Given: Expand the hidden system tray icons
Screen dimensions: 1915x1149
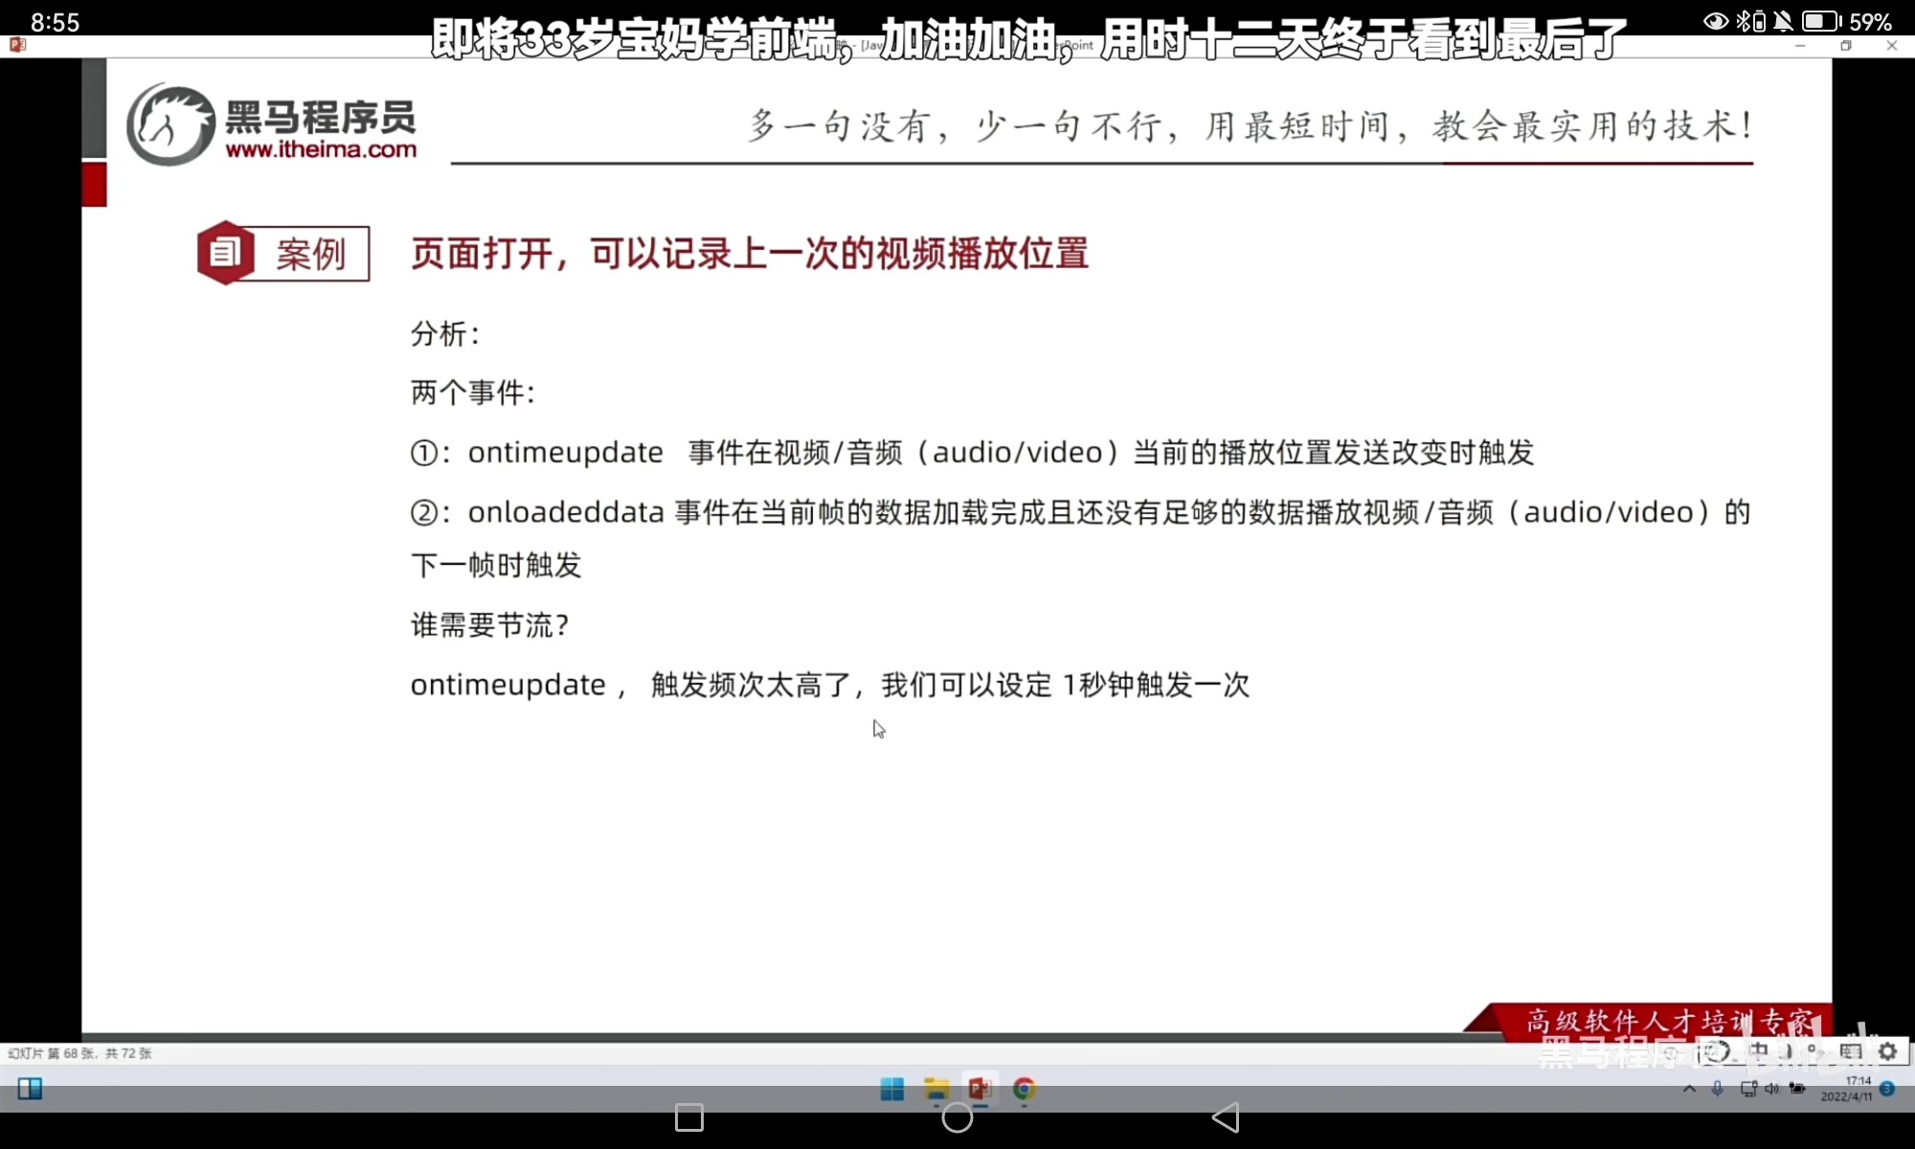Looking at the screenshot, I should point(1689,1089).
